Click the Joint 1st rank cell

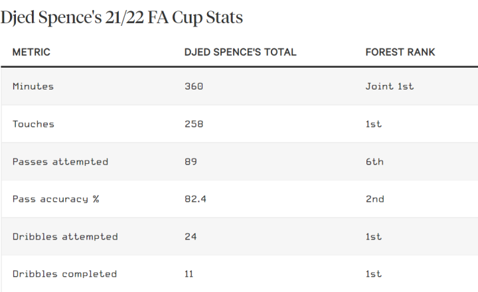pyautogui.click(x=390, y=86)
